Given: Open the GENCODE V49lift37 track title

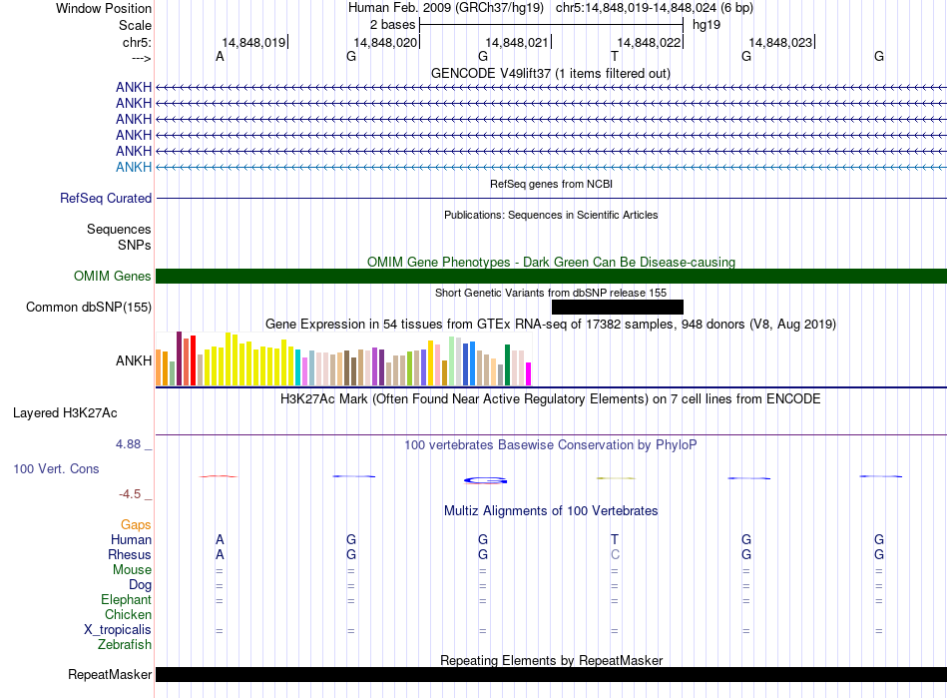Looking at the screenshot, I should coord(551,73).
